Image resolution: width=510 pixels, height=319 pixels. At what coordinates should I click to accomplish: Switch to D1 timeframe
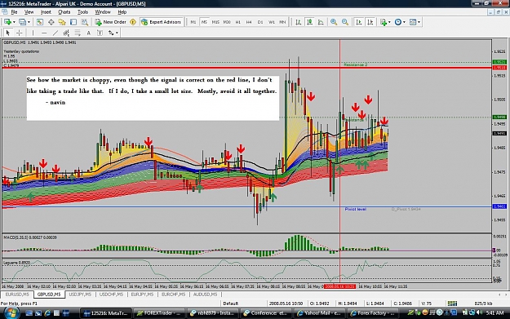tap(260, 22)
